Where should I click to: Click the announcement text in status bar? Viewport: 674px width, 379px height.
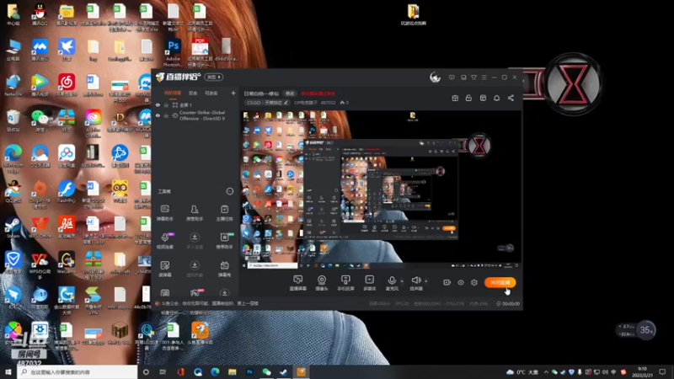click(x=210, y=303)
